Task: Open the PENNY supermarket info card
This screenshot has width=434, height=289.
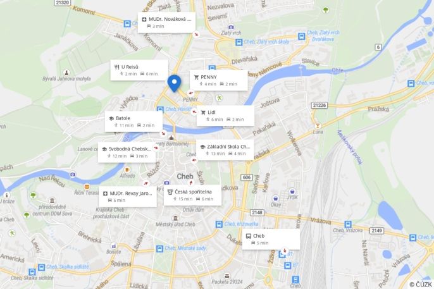Action: 218,80
